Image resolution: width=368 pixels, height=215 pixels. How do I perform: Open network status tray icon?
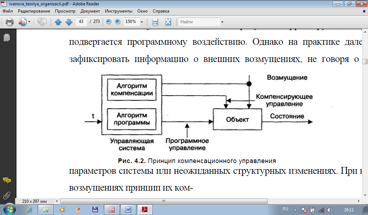pos(321,210)
